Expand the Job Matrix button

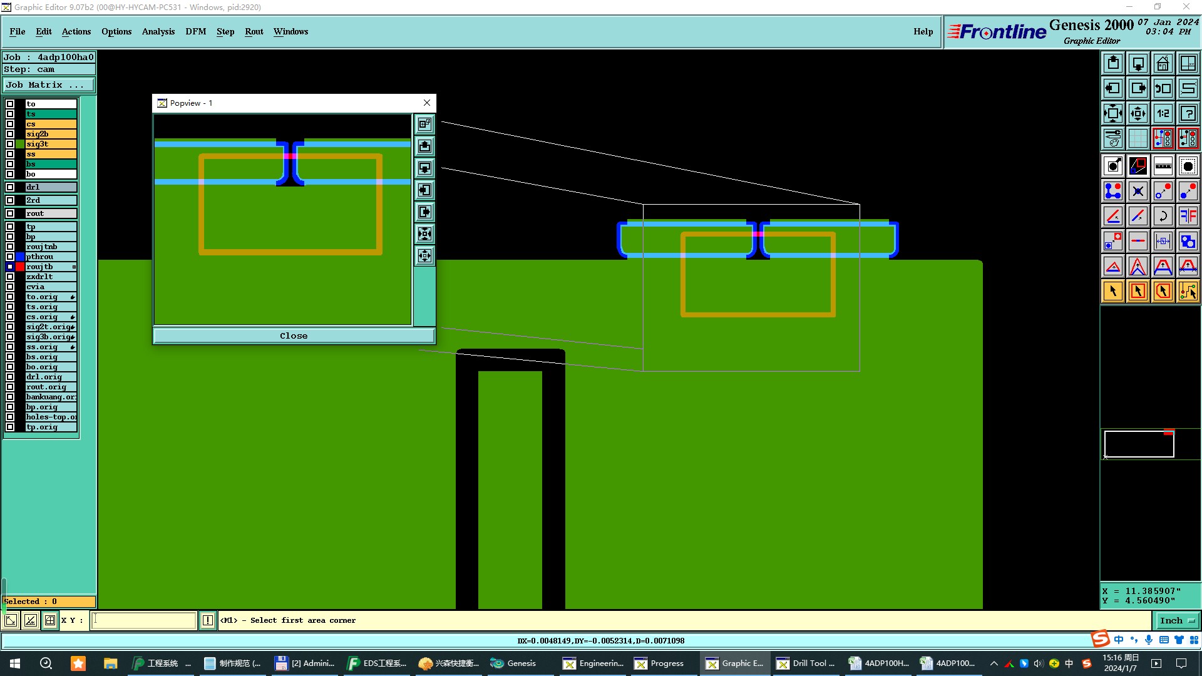49,85
